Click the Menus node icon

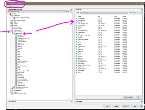pos(12,25)
